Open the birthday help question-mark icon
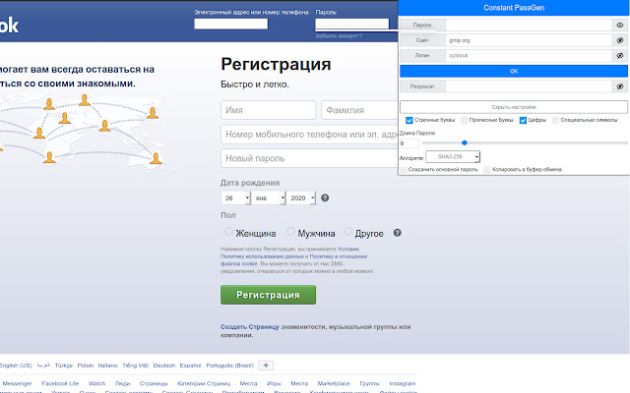This screenshot has height=393, width=630. coord(325,197)
